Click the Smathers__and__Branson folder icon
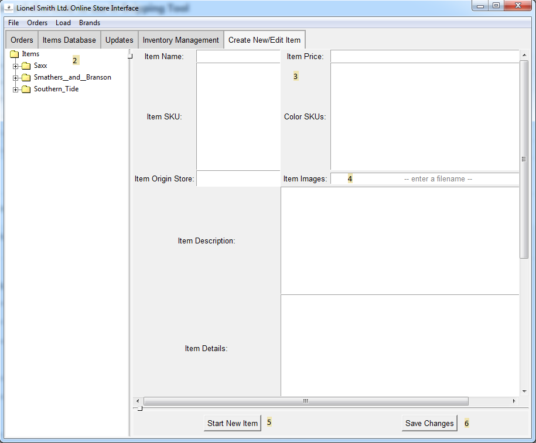 pyautogui.click(x=26, y=77)
